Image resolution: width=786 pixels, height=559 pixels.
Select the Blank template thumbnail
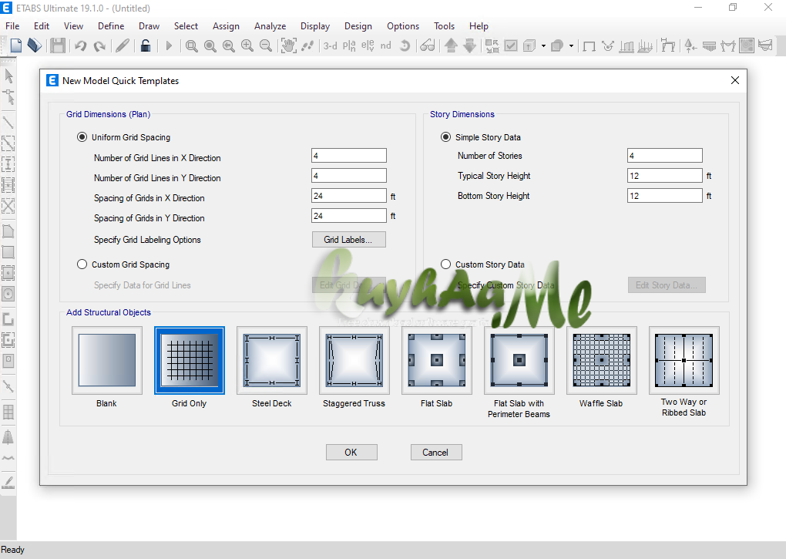coord(107,360)
